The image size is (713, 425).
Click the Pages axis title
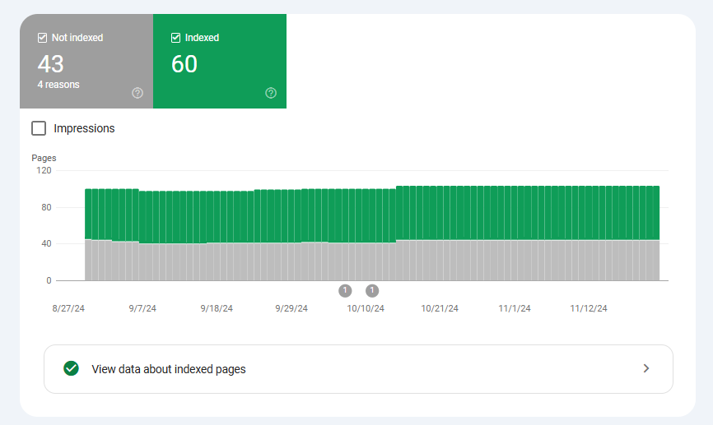[44, 158]
